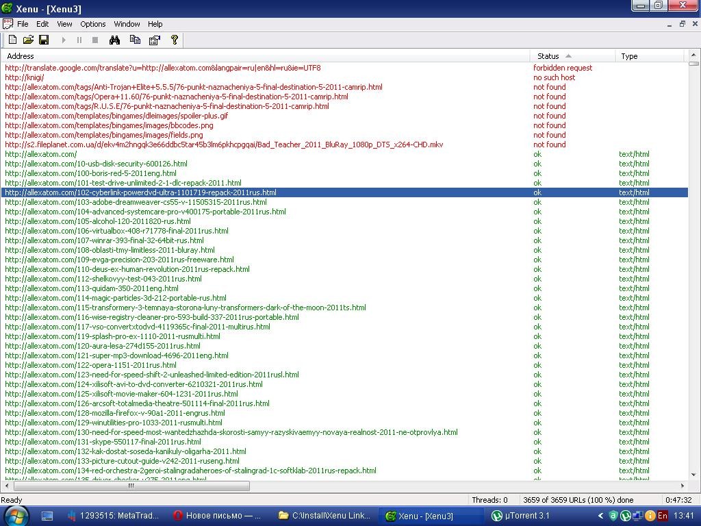This screenshot has width=701, height=526.
Task: Click the Show Desktop taskbar icon
Action: pos(47,516)
